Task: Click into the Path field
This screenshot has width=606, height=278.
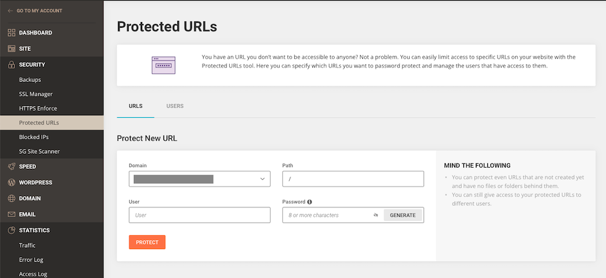Action: pyautogui.click(x=353, y=179)
